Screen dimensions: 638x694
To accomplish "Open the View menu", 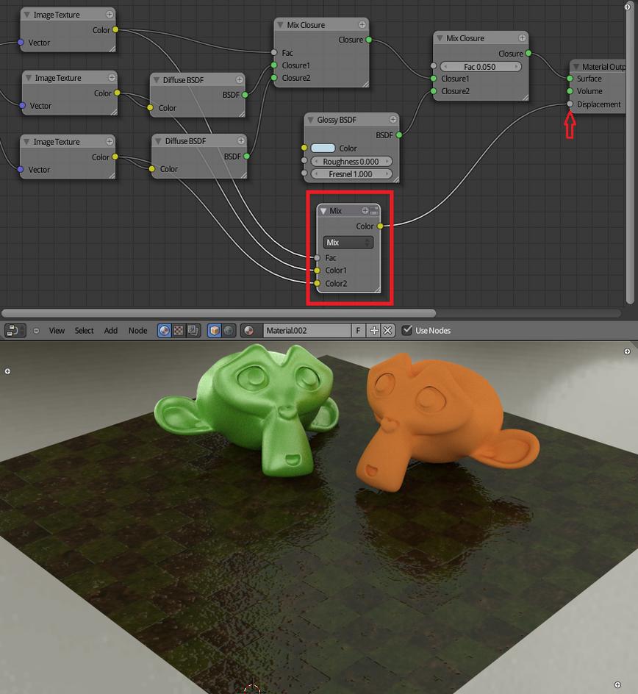I will [x=57, y=331].
